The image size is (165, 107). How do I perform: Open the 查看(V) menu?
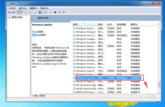34,8
